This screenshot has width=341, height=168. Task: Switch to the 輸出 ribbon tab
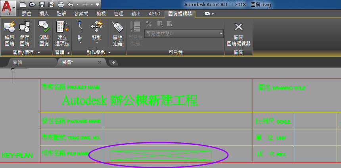(136, 14)
